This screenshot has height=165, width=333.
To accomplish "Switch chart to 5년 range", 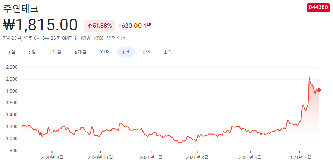I will point(146,52).
